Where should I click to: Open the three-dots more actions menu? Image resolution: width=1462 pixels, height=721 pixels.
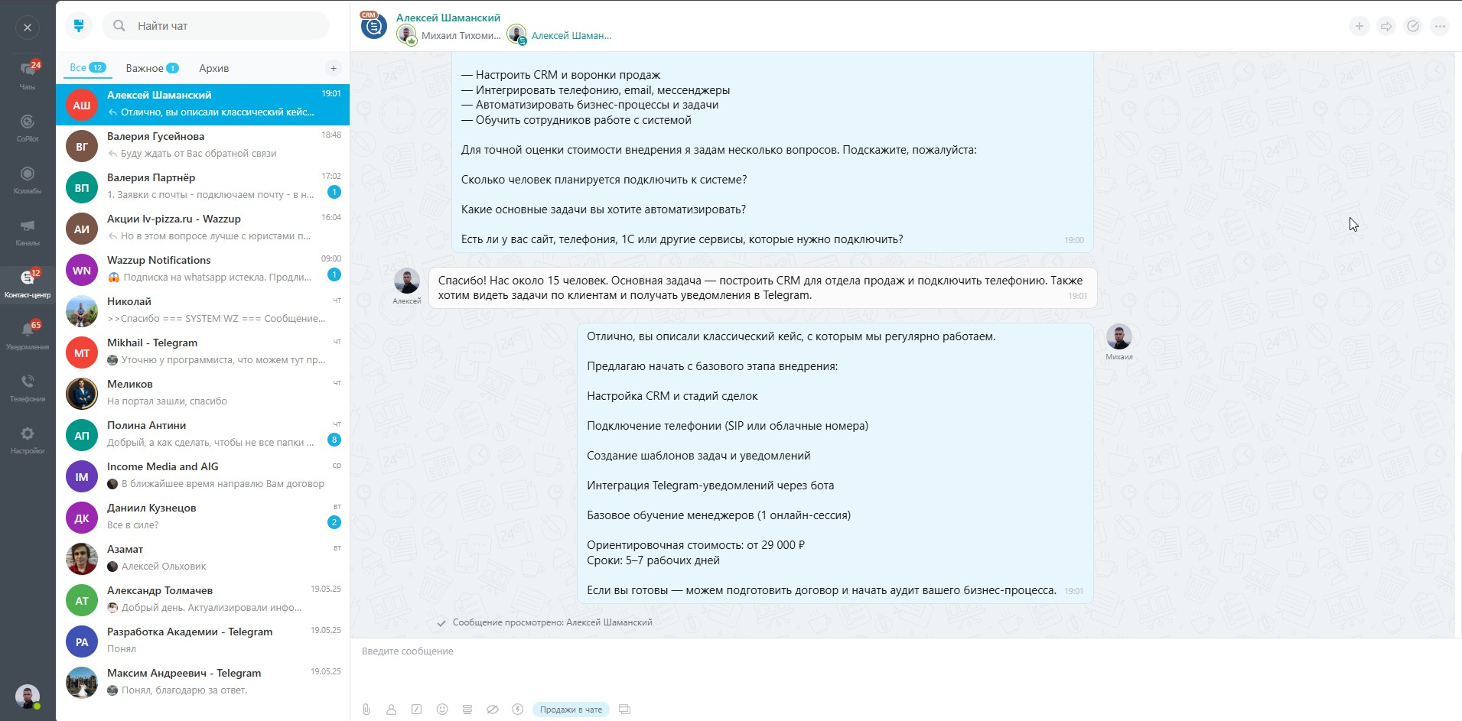tap(1440, 27)
